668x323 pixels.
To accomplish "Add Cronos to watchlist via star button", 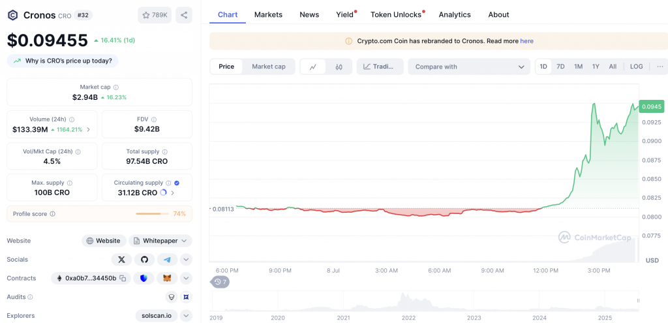I will coord(154,16).
